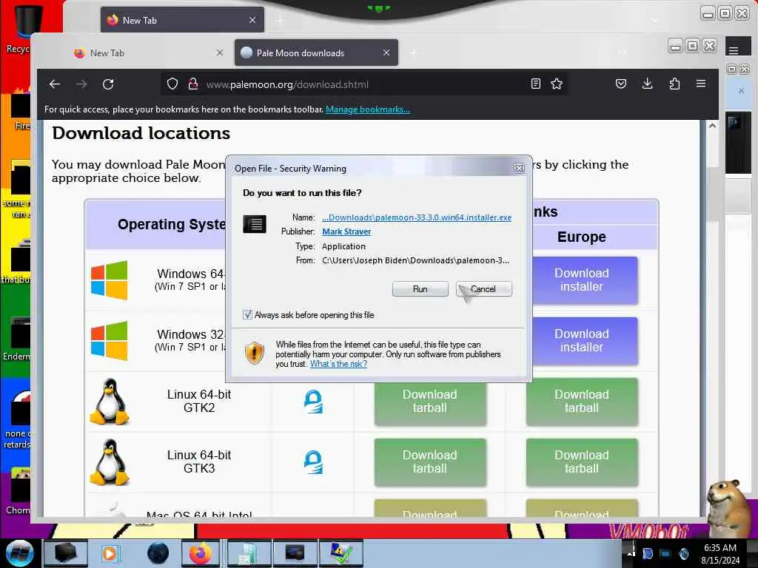Click the Windows logo in 32-bit row
Image resolution: width=758 pixels, height=568 pixels.
(x=110, y=340)
